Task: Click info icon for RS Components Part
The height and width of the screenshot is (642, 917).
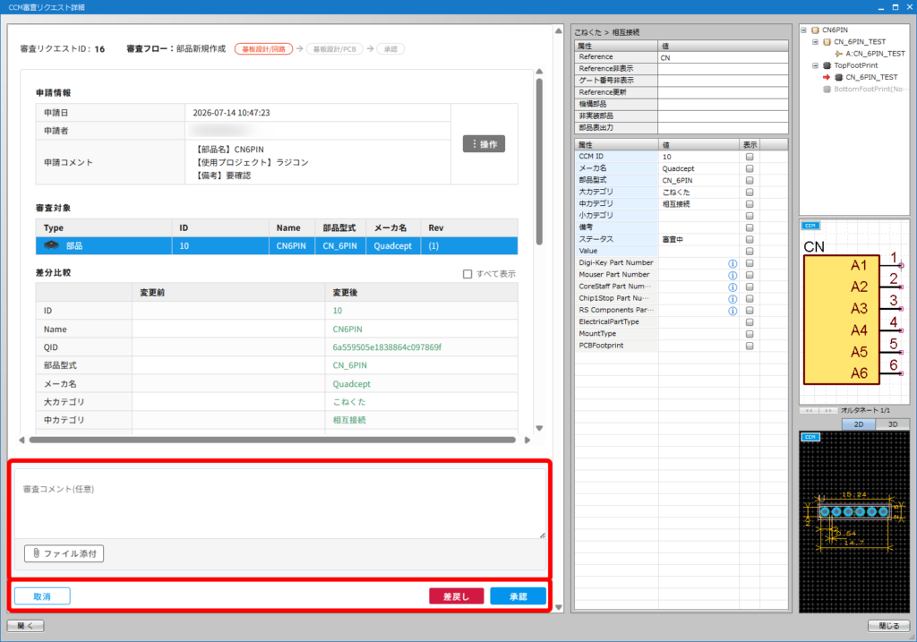Action: [733, 311]
